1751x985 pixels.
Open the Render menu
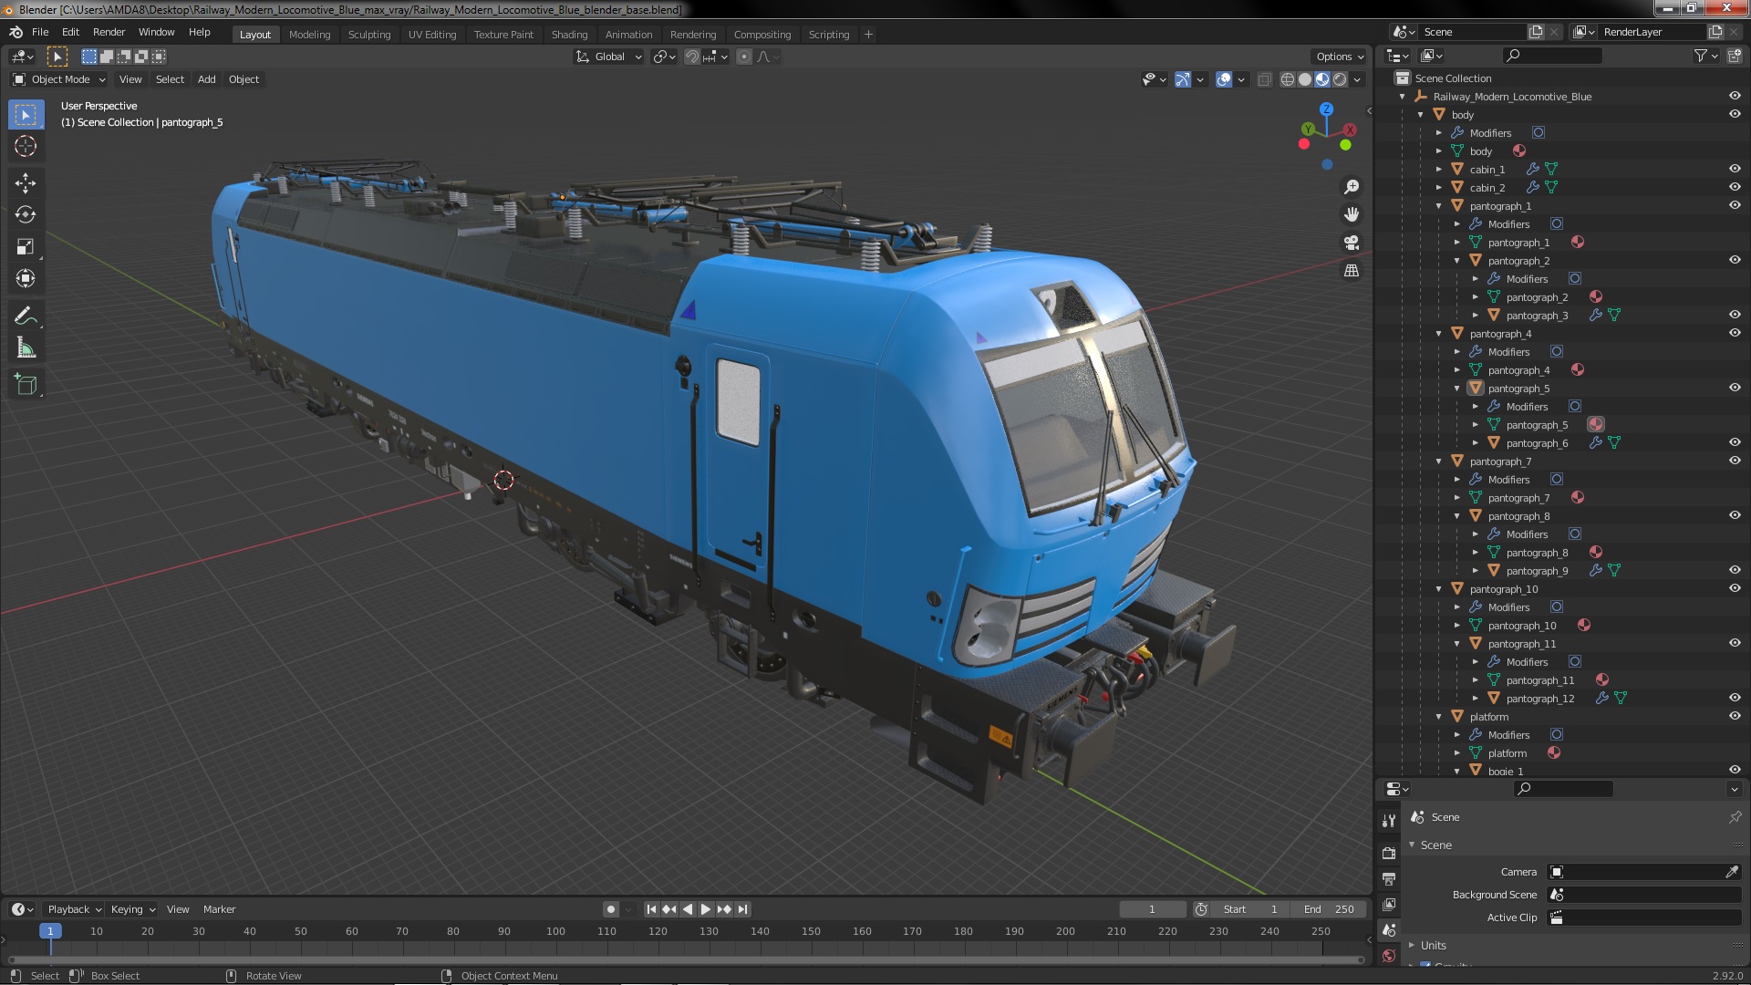109,32
